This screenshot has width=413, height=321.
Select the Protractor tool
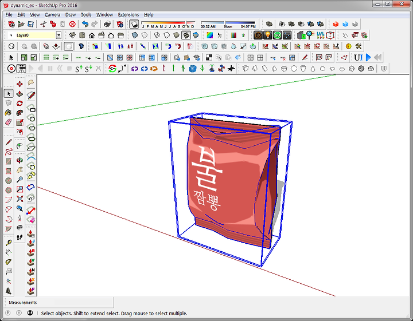[9, 262]
